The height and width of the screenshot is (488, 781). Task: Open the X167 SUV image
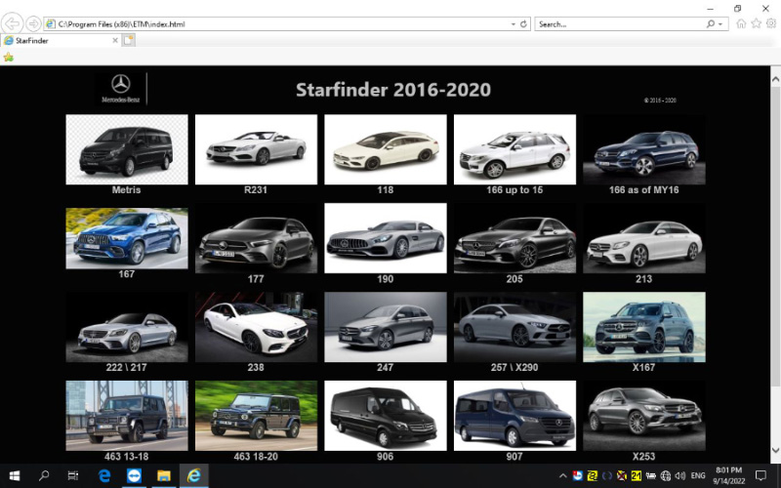pos(644,327)
